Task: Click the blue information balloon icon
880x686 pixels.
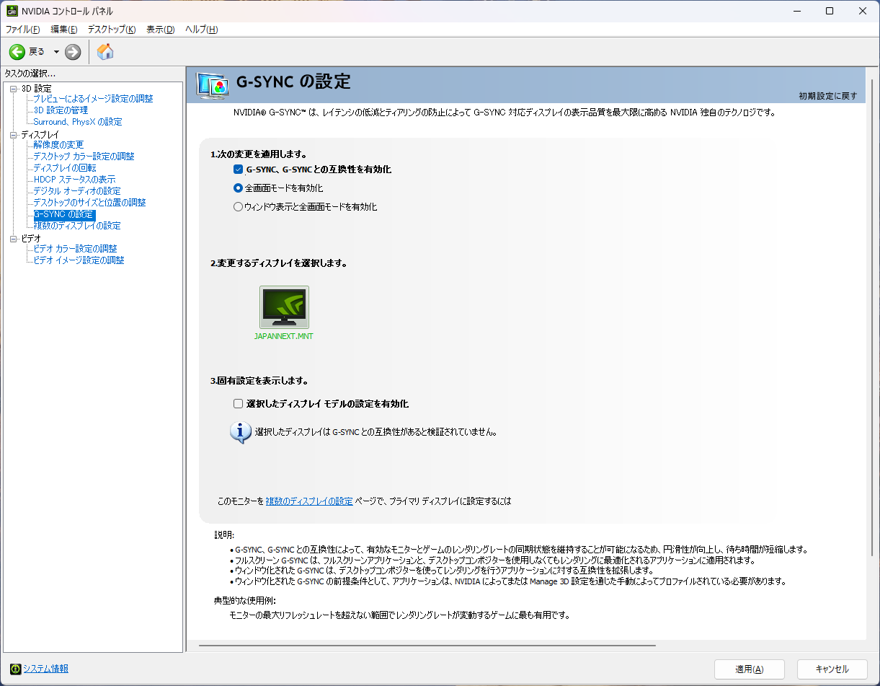Action: point(240,432)
